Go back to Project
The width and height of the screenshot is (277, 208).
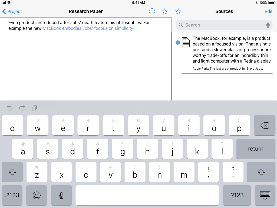(x=12, y=11)
